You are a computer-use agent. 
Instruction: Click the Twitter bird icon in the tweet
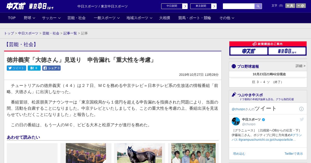click(302, 119)
